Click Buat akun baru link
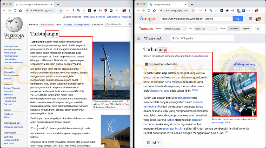Viewport: 266px width, 148px height. (114, 17)
